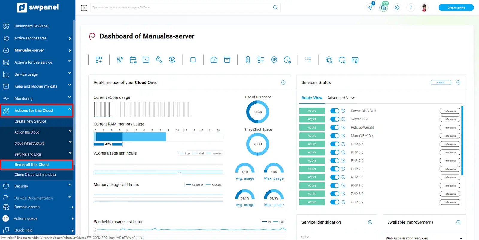Open the archive backup box icon
Image resolution: width=479 pixels, height=240 pixels.
[227, 60]
